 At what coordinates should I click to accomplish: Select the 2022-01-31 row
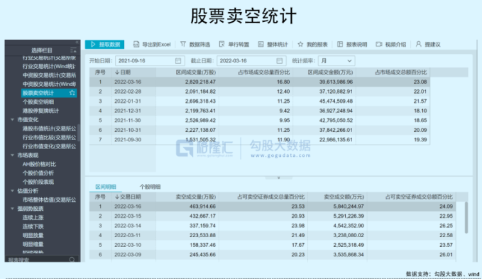260,101
